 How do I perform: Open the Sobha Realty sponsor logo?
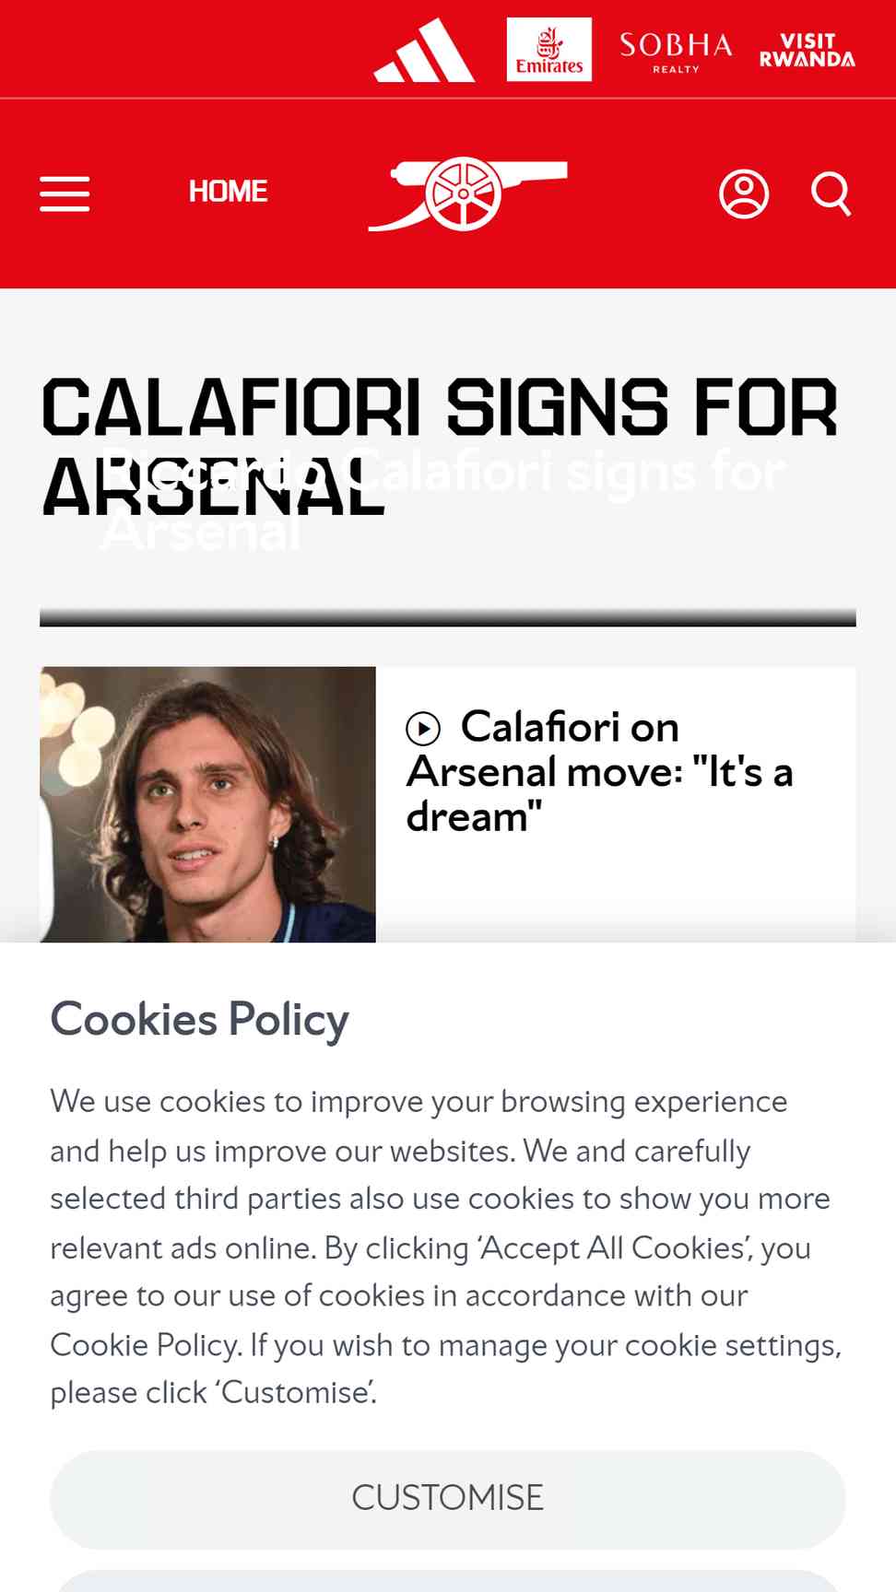(x=676, y=52)
